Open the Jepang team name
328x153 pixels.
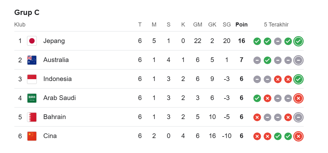(x=54, y=41)
